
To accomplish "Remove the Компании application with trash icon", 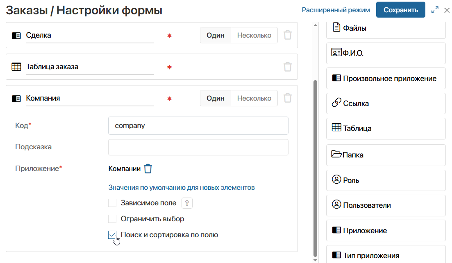I will tap(148, 169).
